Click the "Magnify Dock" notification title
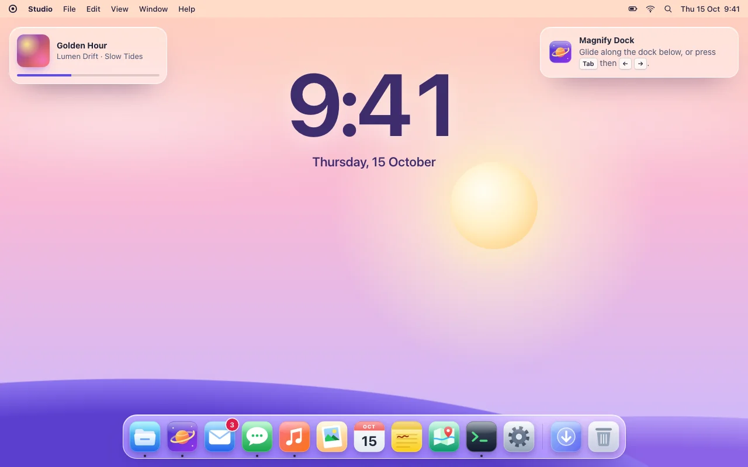Screen dimensions: 748x467 click(607, 40)
